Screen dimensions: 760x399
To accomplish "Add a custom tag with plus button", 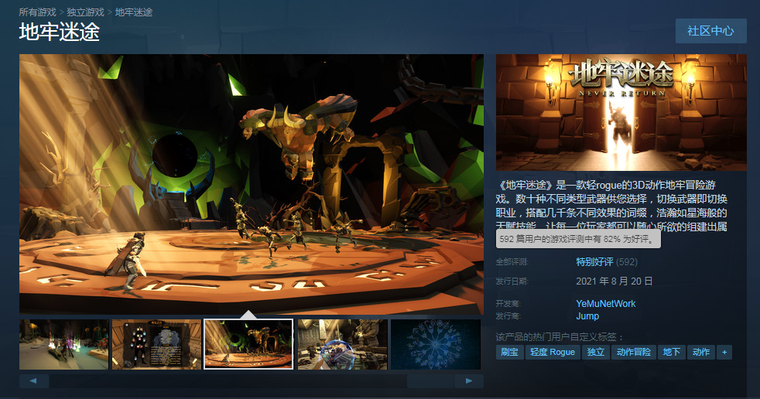I will pyautogui.click(x=724, y=352).
